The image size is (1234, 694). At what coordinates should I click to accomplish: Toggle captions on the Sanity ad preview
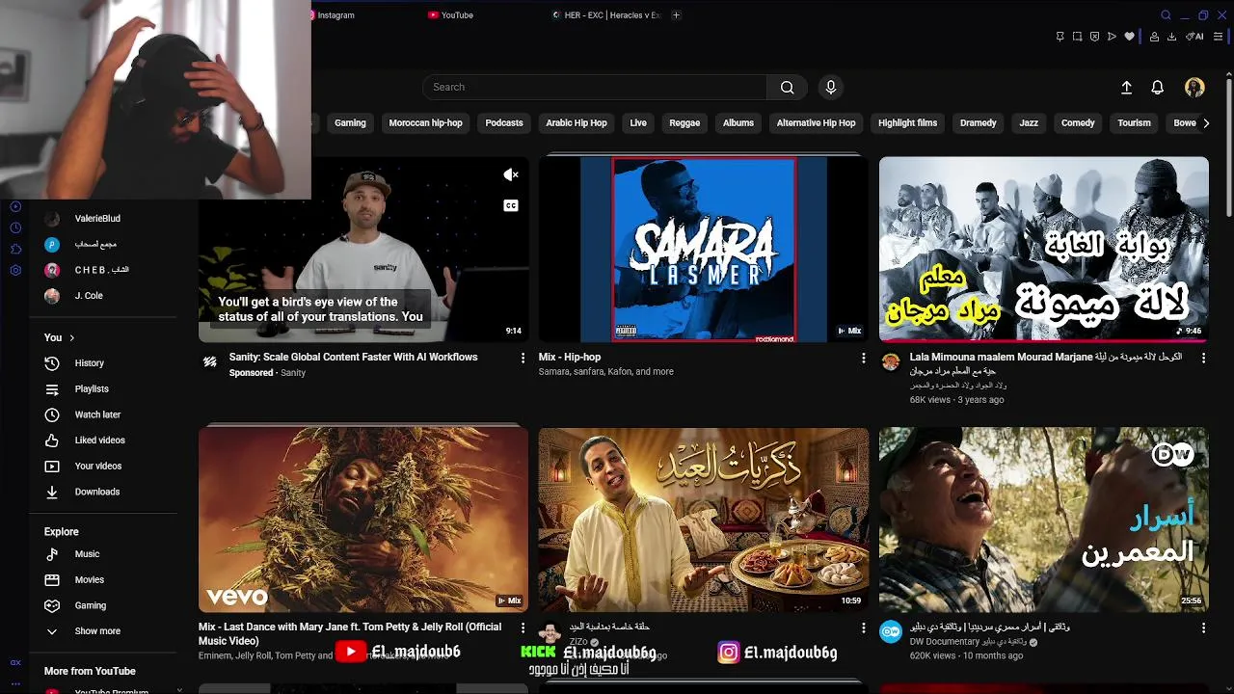[x=511, y=205]
